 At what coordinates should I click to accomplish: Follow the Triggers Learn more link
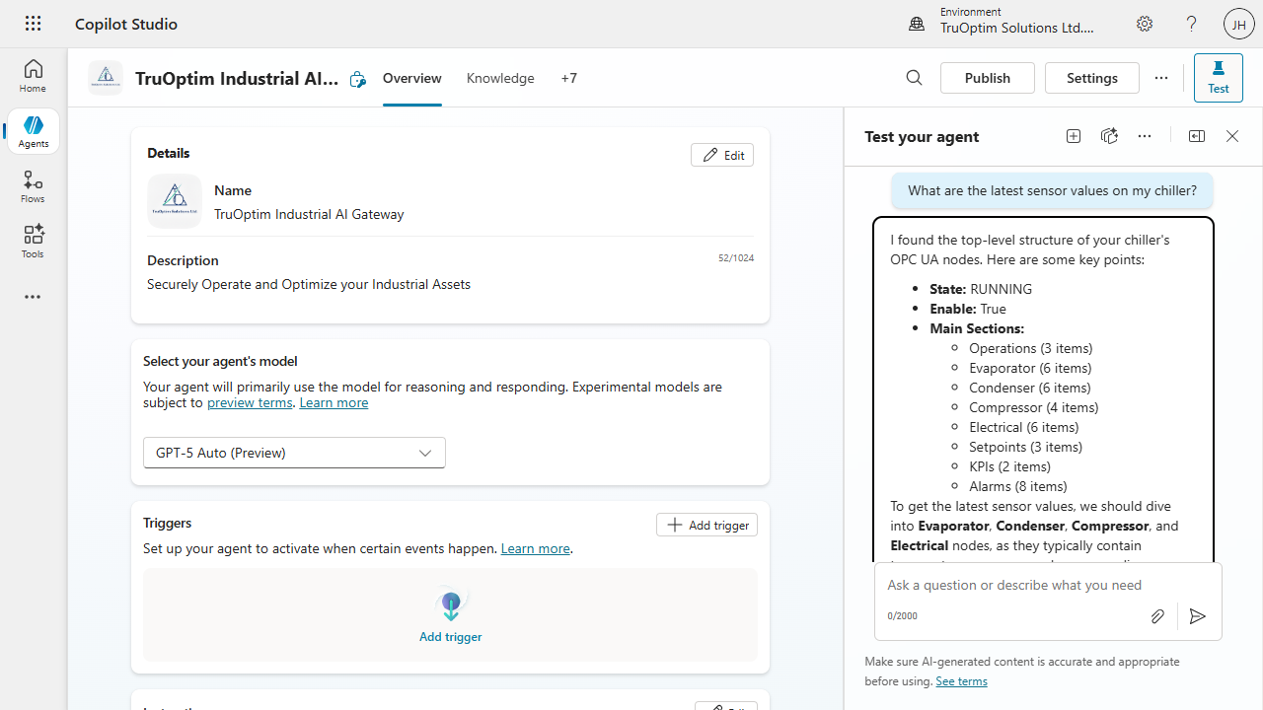pyautogui.click(x=536, y=548)
